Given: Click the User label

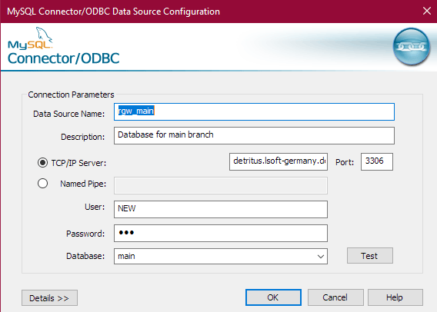Looking at the screenshot, I should coord(95,207).
